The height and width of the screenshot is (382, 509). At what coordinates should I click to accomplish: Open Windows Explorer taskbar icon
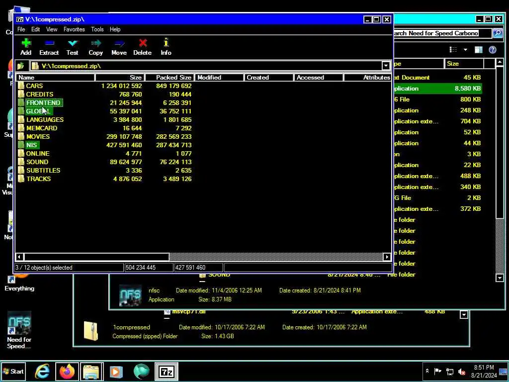[92, 372]
